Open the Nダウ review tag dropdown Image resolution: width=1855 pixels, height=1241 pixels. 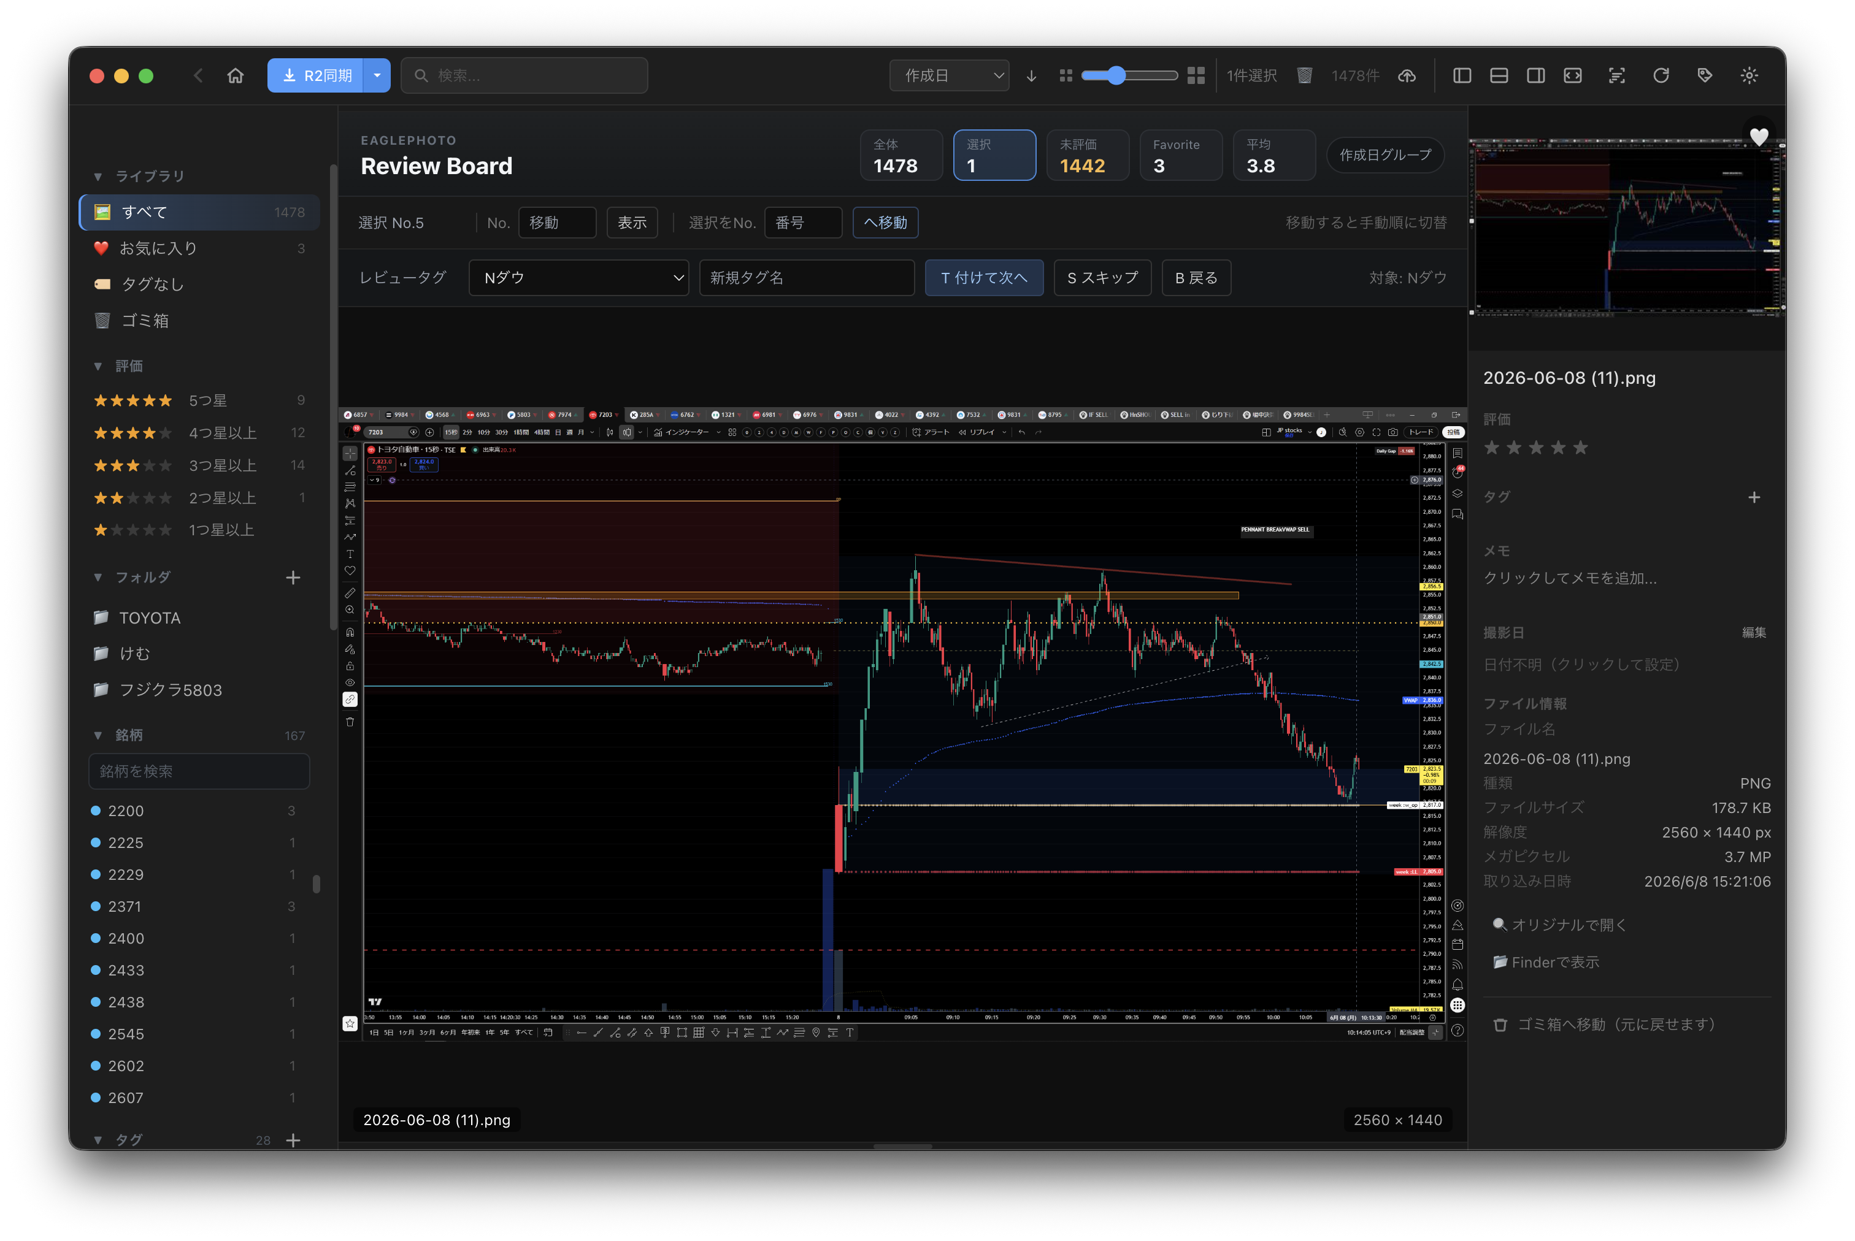(578, 278)
